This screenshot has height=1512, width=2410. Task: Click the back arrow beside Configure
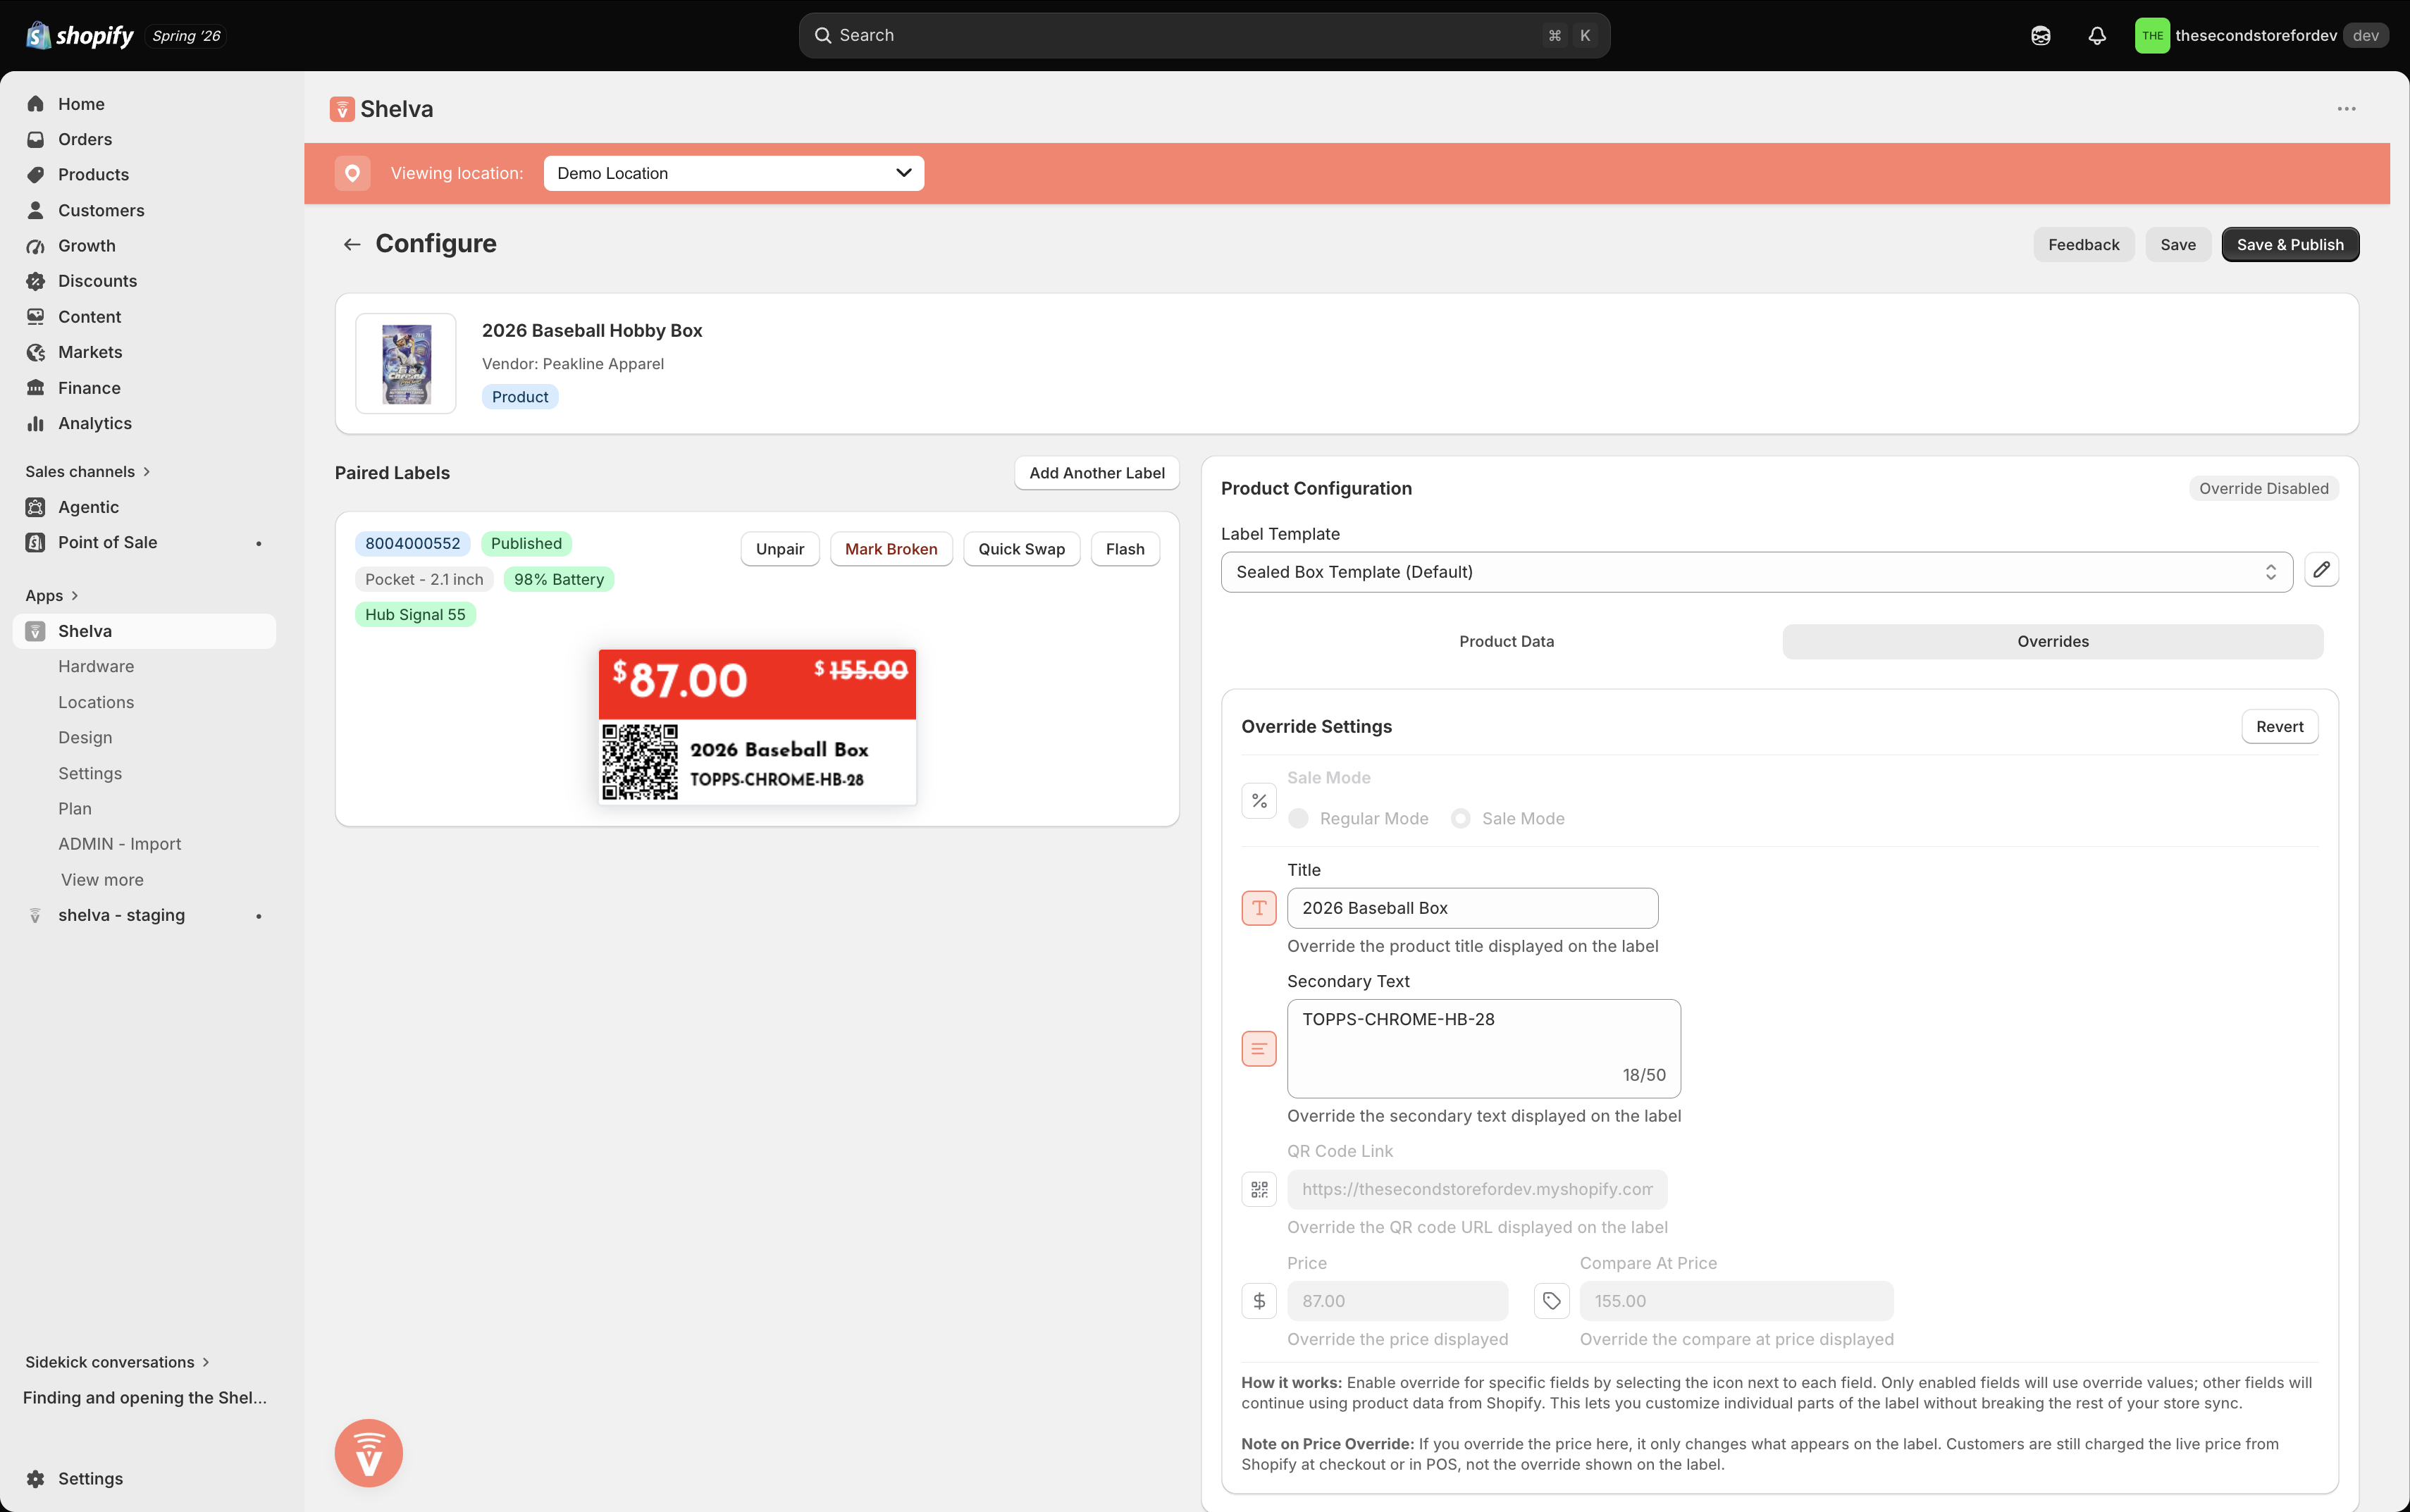351,244
